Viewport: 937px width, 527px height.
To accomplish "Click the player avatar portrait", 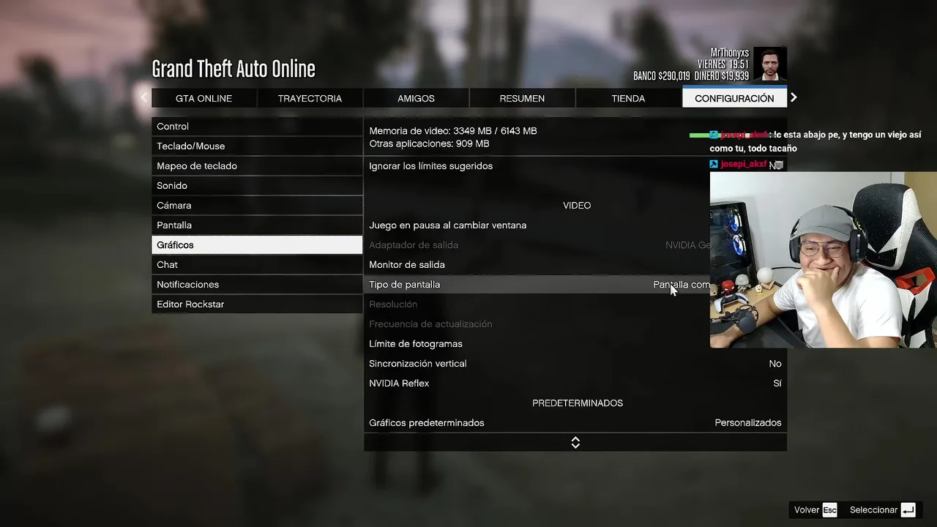I will coord(770,64).
